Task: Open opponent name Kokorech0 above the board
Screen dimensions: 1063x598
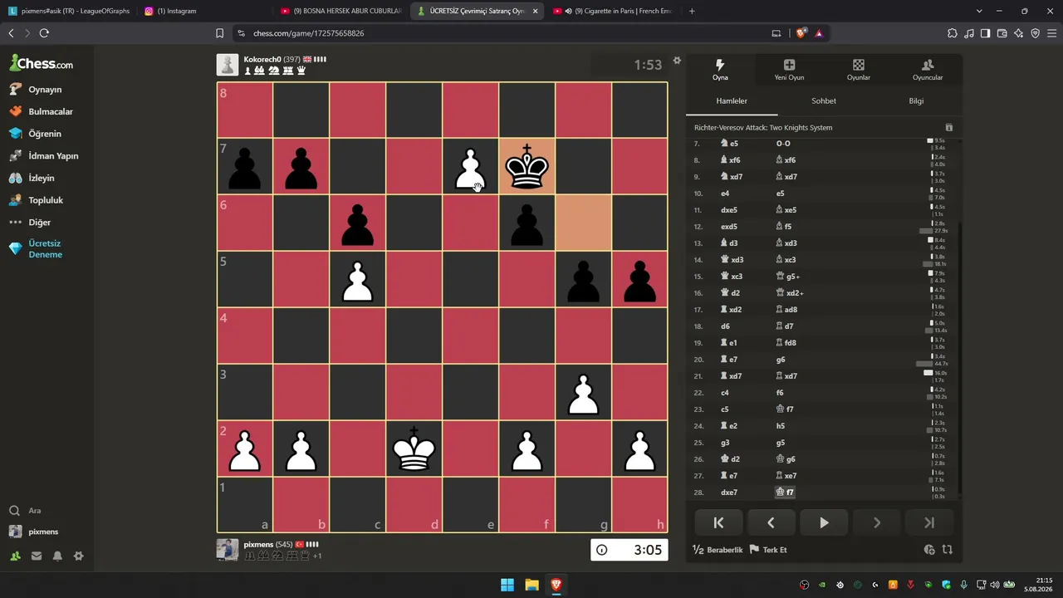Action: (x=262, y=60)
